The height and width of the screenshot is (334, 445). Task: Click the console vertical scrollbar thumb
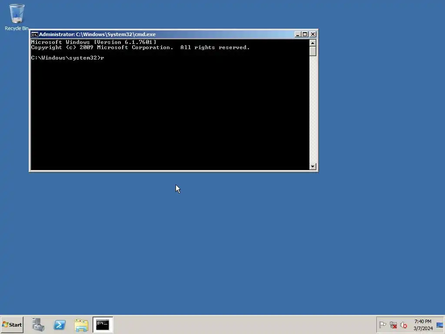click(x=313, y=51)
